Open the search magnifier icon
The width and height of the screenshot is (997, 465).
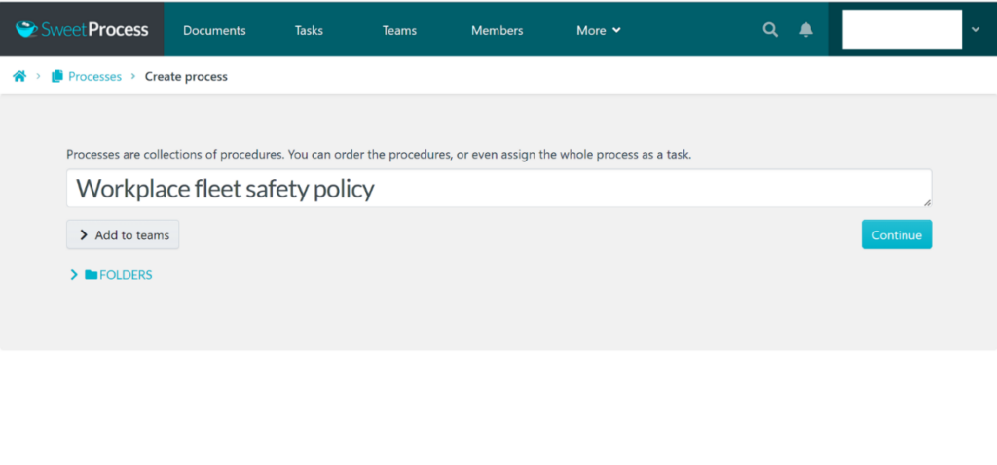pyautogui.click(x=770, y=30)
